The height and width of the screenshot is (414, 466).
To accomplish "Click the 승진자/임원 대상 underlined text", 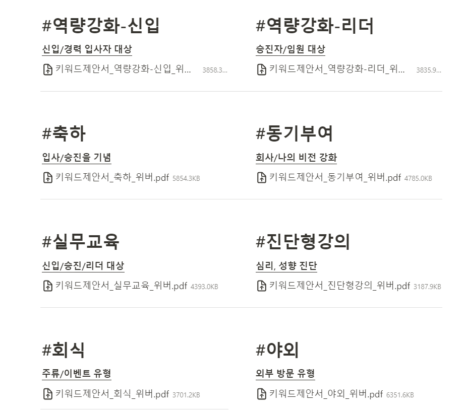I will coord(290,49).
